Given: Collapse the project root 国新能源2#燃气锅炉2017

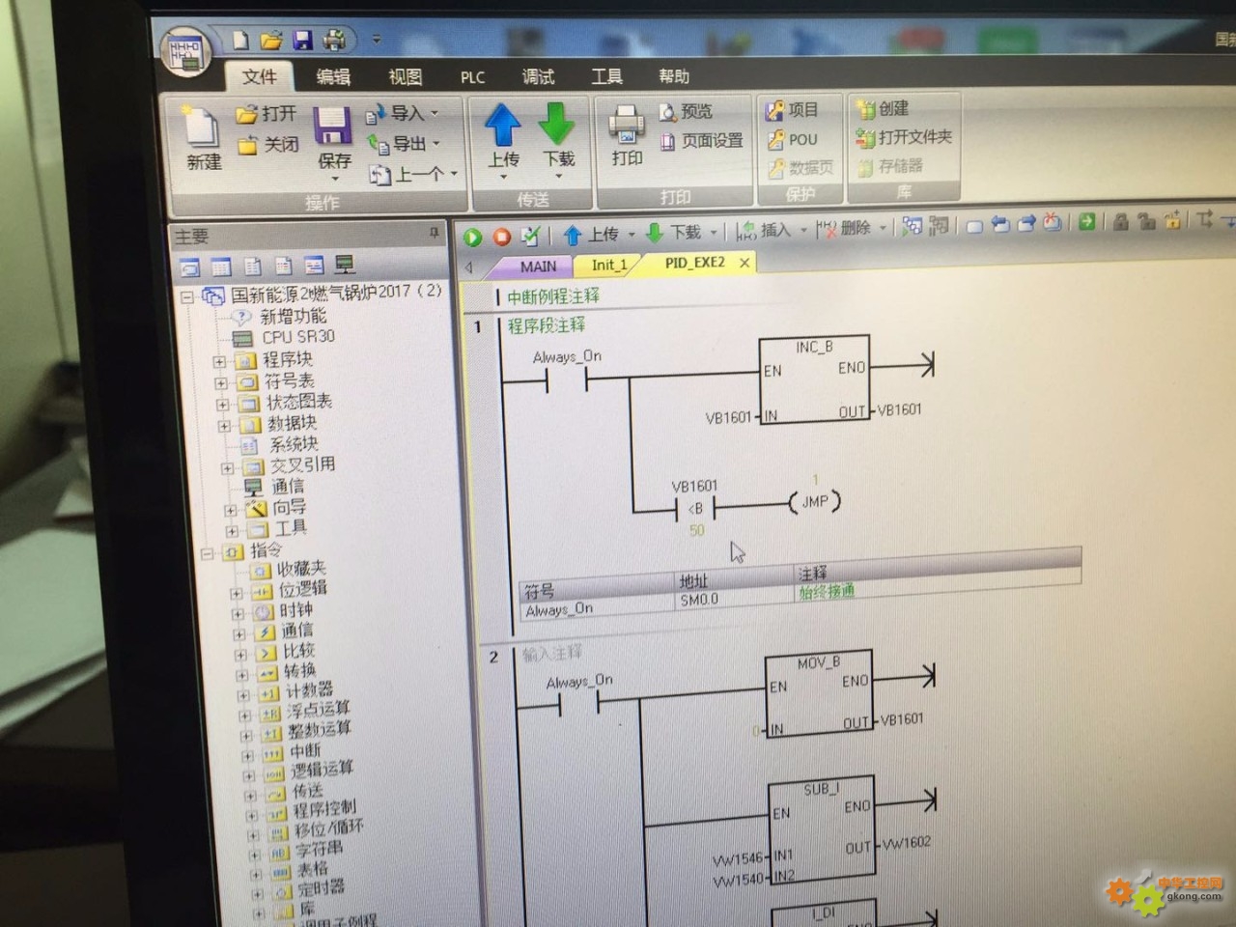Looking at the screenshot, I should (x=188, y=297).
